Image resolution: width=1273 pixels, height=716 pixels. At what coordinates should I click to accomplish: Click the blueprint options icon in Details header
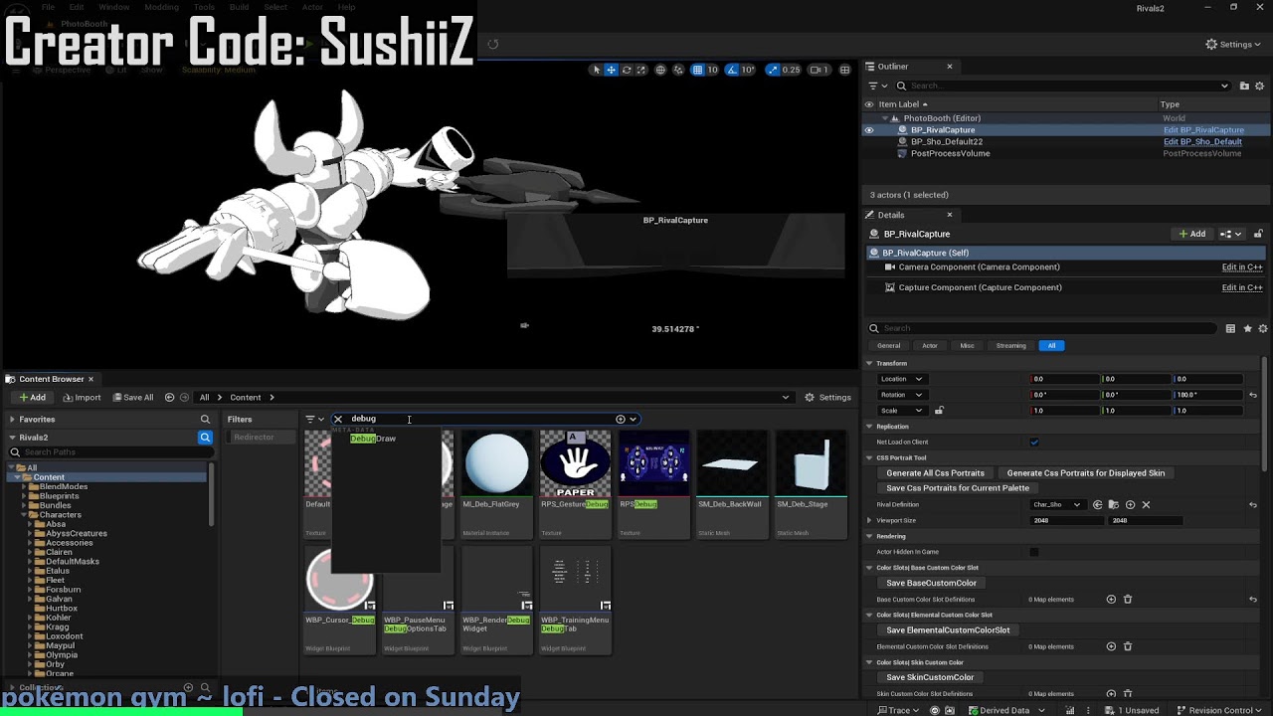1230,234
